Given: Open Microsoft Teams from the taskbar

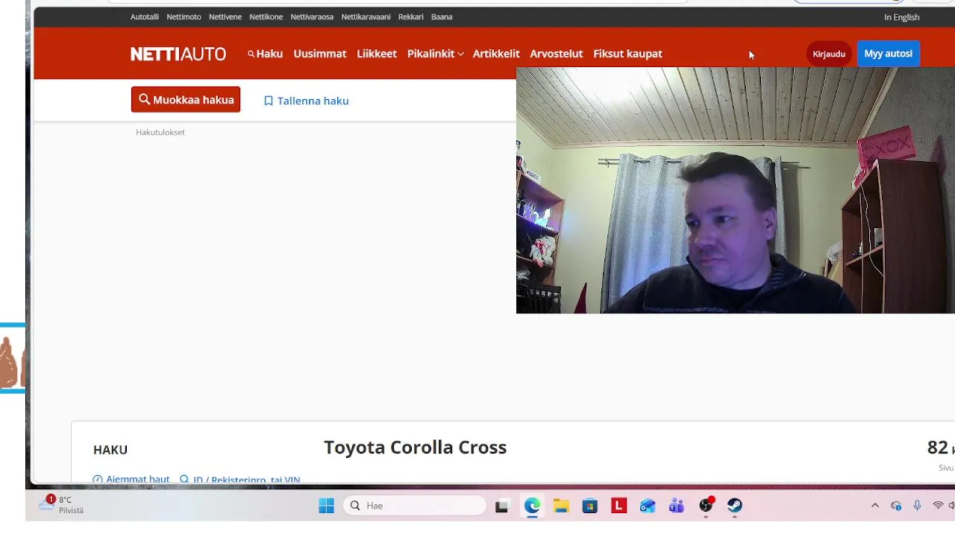Looking at the screenshot, I should 677,506.
